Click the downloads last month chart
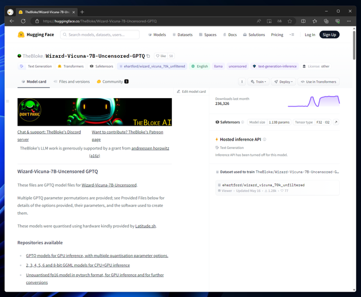Image resolution: width=361 pixels, height=297 pixels. (x=314, y=101)
